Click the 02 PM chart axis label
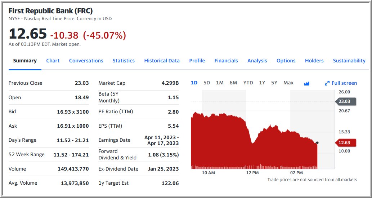Image resolution: width=372 pixels, height=198 pixels. click(296, 173)
